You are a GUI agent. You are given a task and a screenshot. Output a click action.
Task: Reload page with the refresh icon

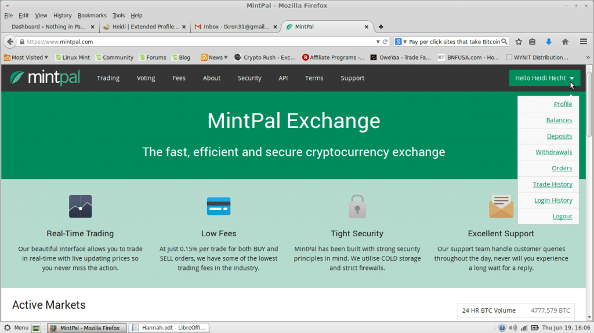tap(385, 42)
